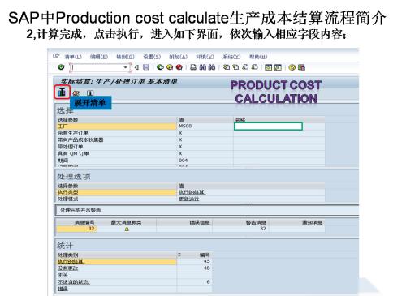This screenshot has height=296, width=406.
Task: Click the highlighted message number 32
Action: (x=91, y=229)
